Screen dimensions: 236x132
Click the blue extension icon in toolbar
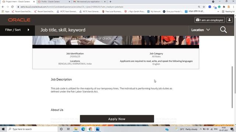point(210,7)
